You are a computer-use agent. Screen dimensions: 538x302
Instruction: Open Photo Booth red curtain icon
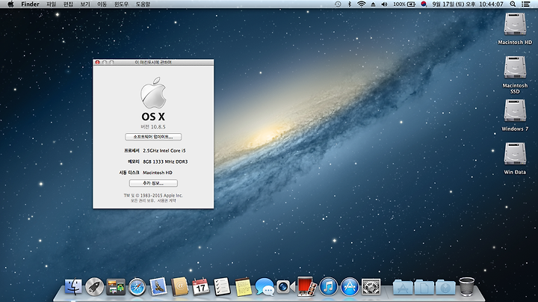[x=307, y=286]
